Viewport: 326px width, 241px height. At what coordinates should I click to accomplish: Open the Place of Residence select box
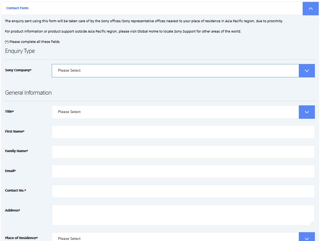tap(175, 238)
